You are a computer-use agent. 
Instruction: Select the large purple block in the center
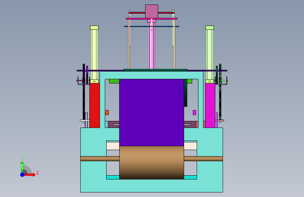(151, 113)
